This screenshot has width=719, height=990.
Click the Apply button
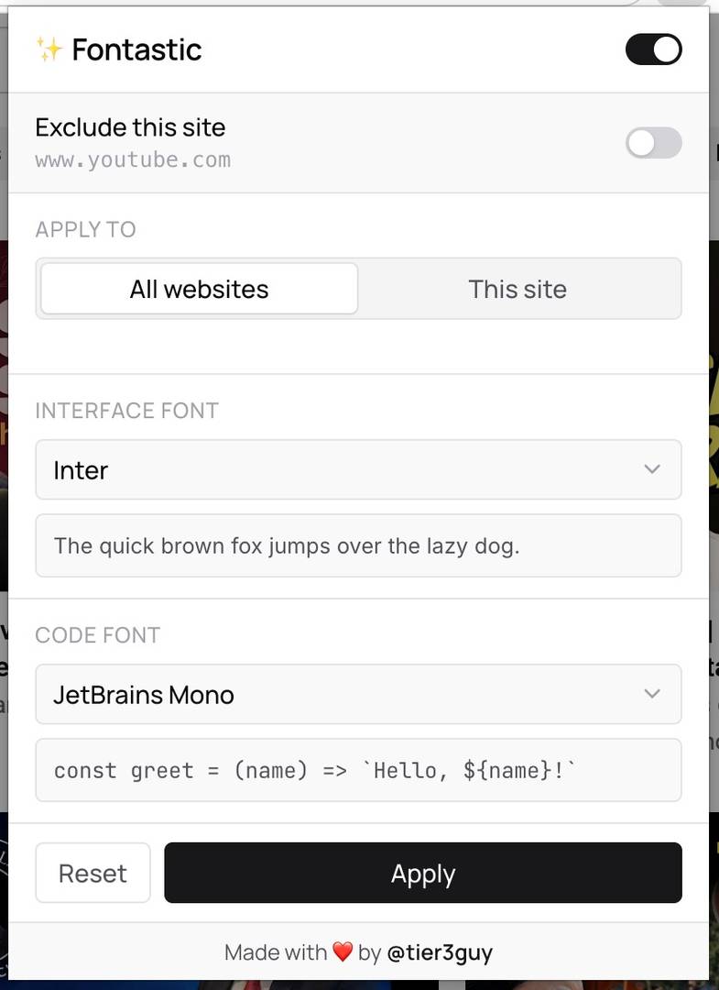pos(423,874)
